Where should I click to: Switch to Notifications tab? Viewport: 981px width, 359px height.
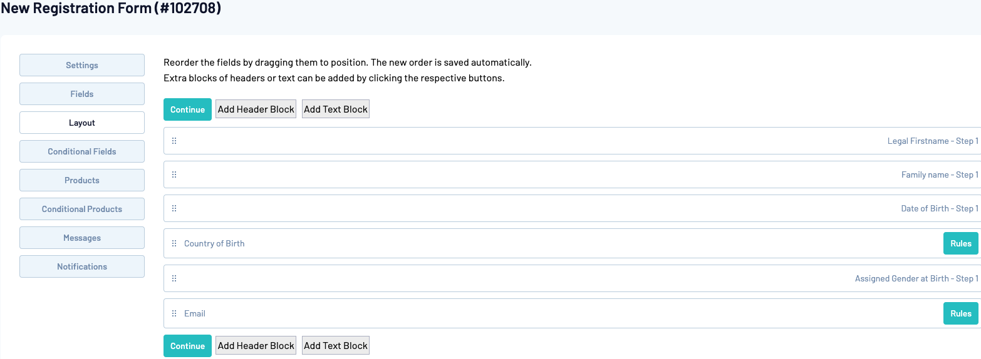pyautogui.click(x=82, y=266)
